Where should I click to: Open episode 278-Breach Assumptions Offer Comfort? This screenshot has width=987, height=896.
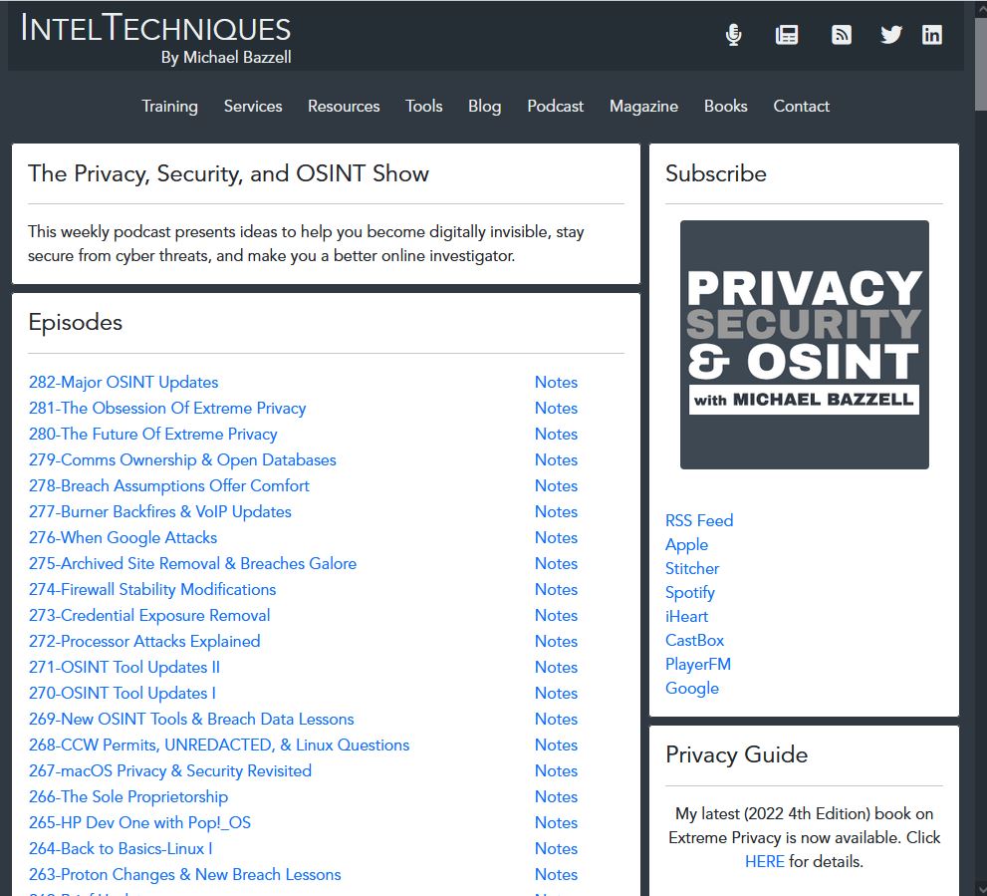[x=168, y=485]
